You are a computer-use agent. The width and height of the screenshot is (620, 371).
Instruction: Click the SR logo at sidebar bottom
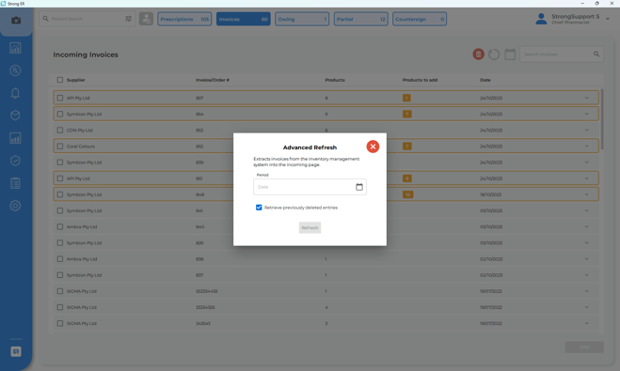16,351
